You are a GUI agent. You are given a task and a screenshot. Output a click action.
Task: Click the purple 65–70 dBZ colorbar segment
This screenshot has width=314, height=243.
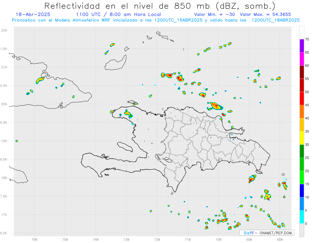pos(302,46)
